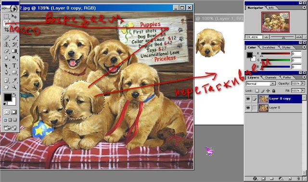The height and width of the screenshot is (182, 308).
Task: Switch to Standard Screen mode
Action: (5, 120)
